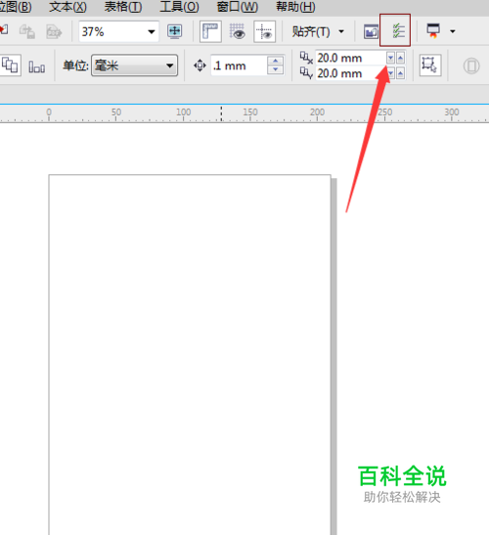Image resolution: width=489 pixels, height=535 pixels.
Task: Click the Welcome Screen icon
Action: pyautogui.click(x=371, y=32)
